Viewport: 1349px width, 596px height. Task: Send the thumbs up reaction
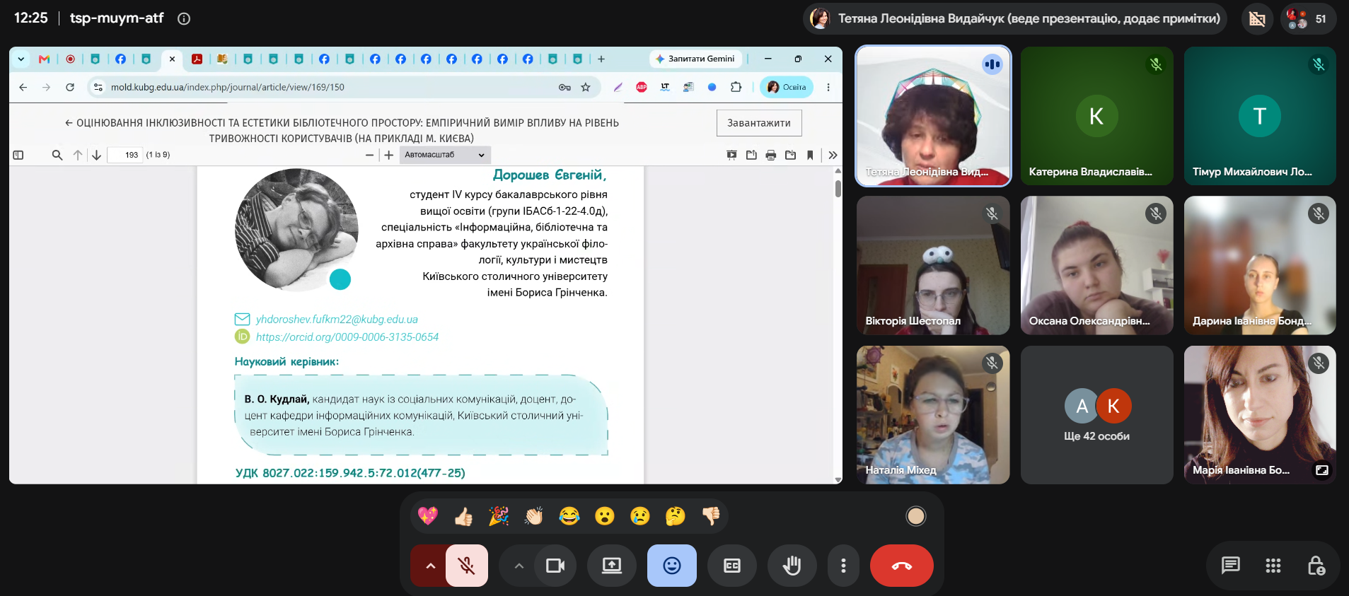coord(463,516)
